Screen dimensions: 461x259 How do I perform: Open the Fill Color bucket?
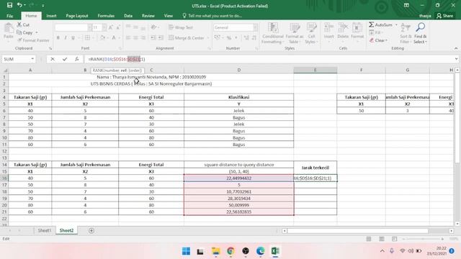[102, 37]
